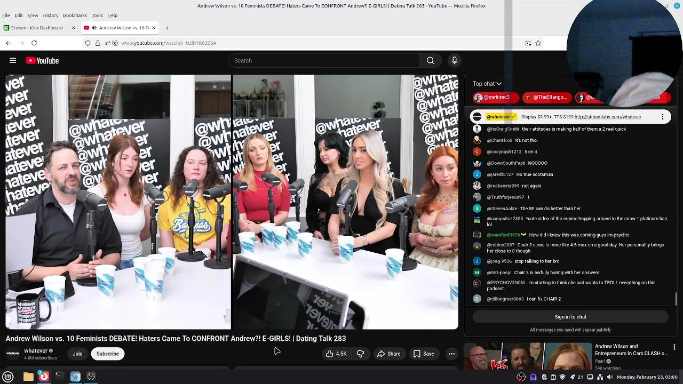This screenshot has width=683, height=384.
Task: Click the red app icon in taskbar
Action: coord(44,377)
